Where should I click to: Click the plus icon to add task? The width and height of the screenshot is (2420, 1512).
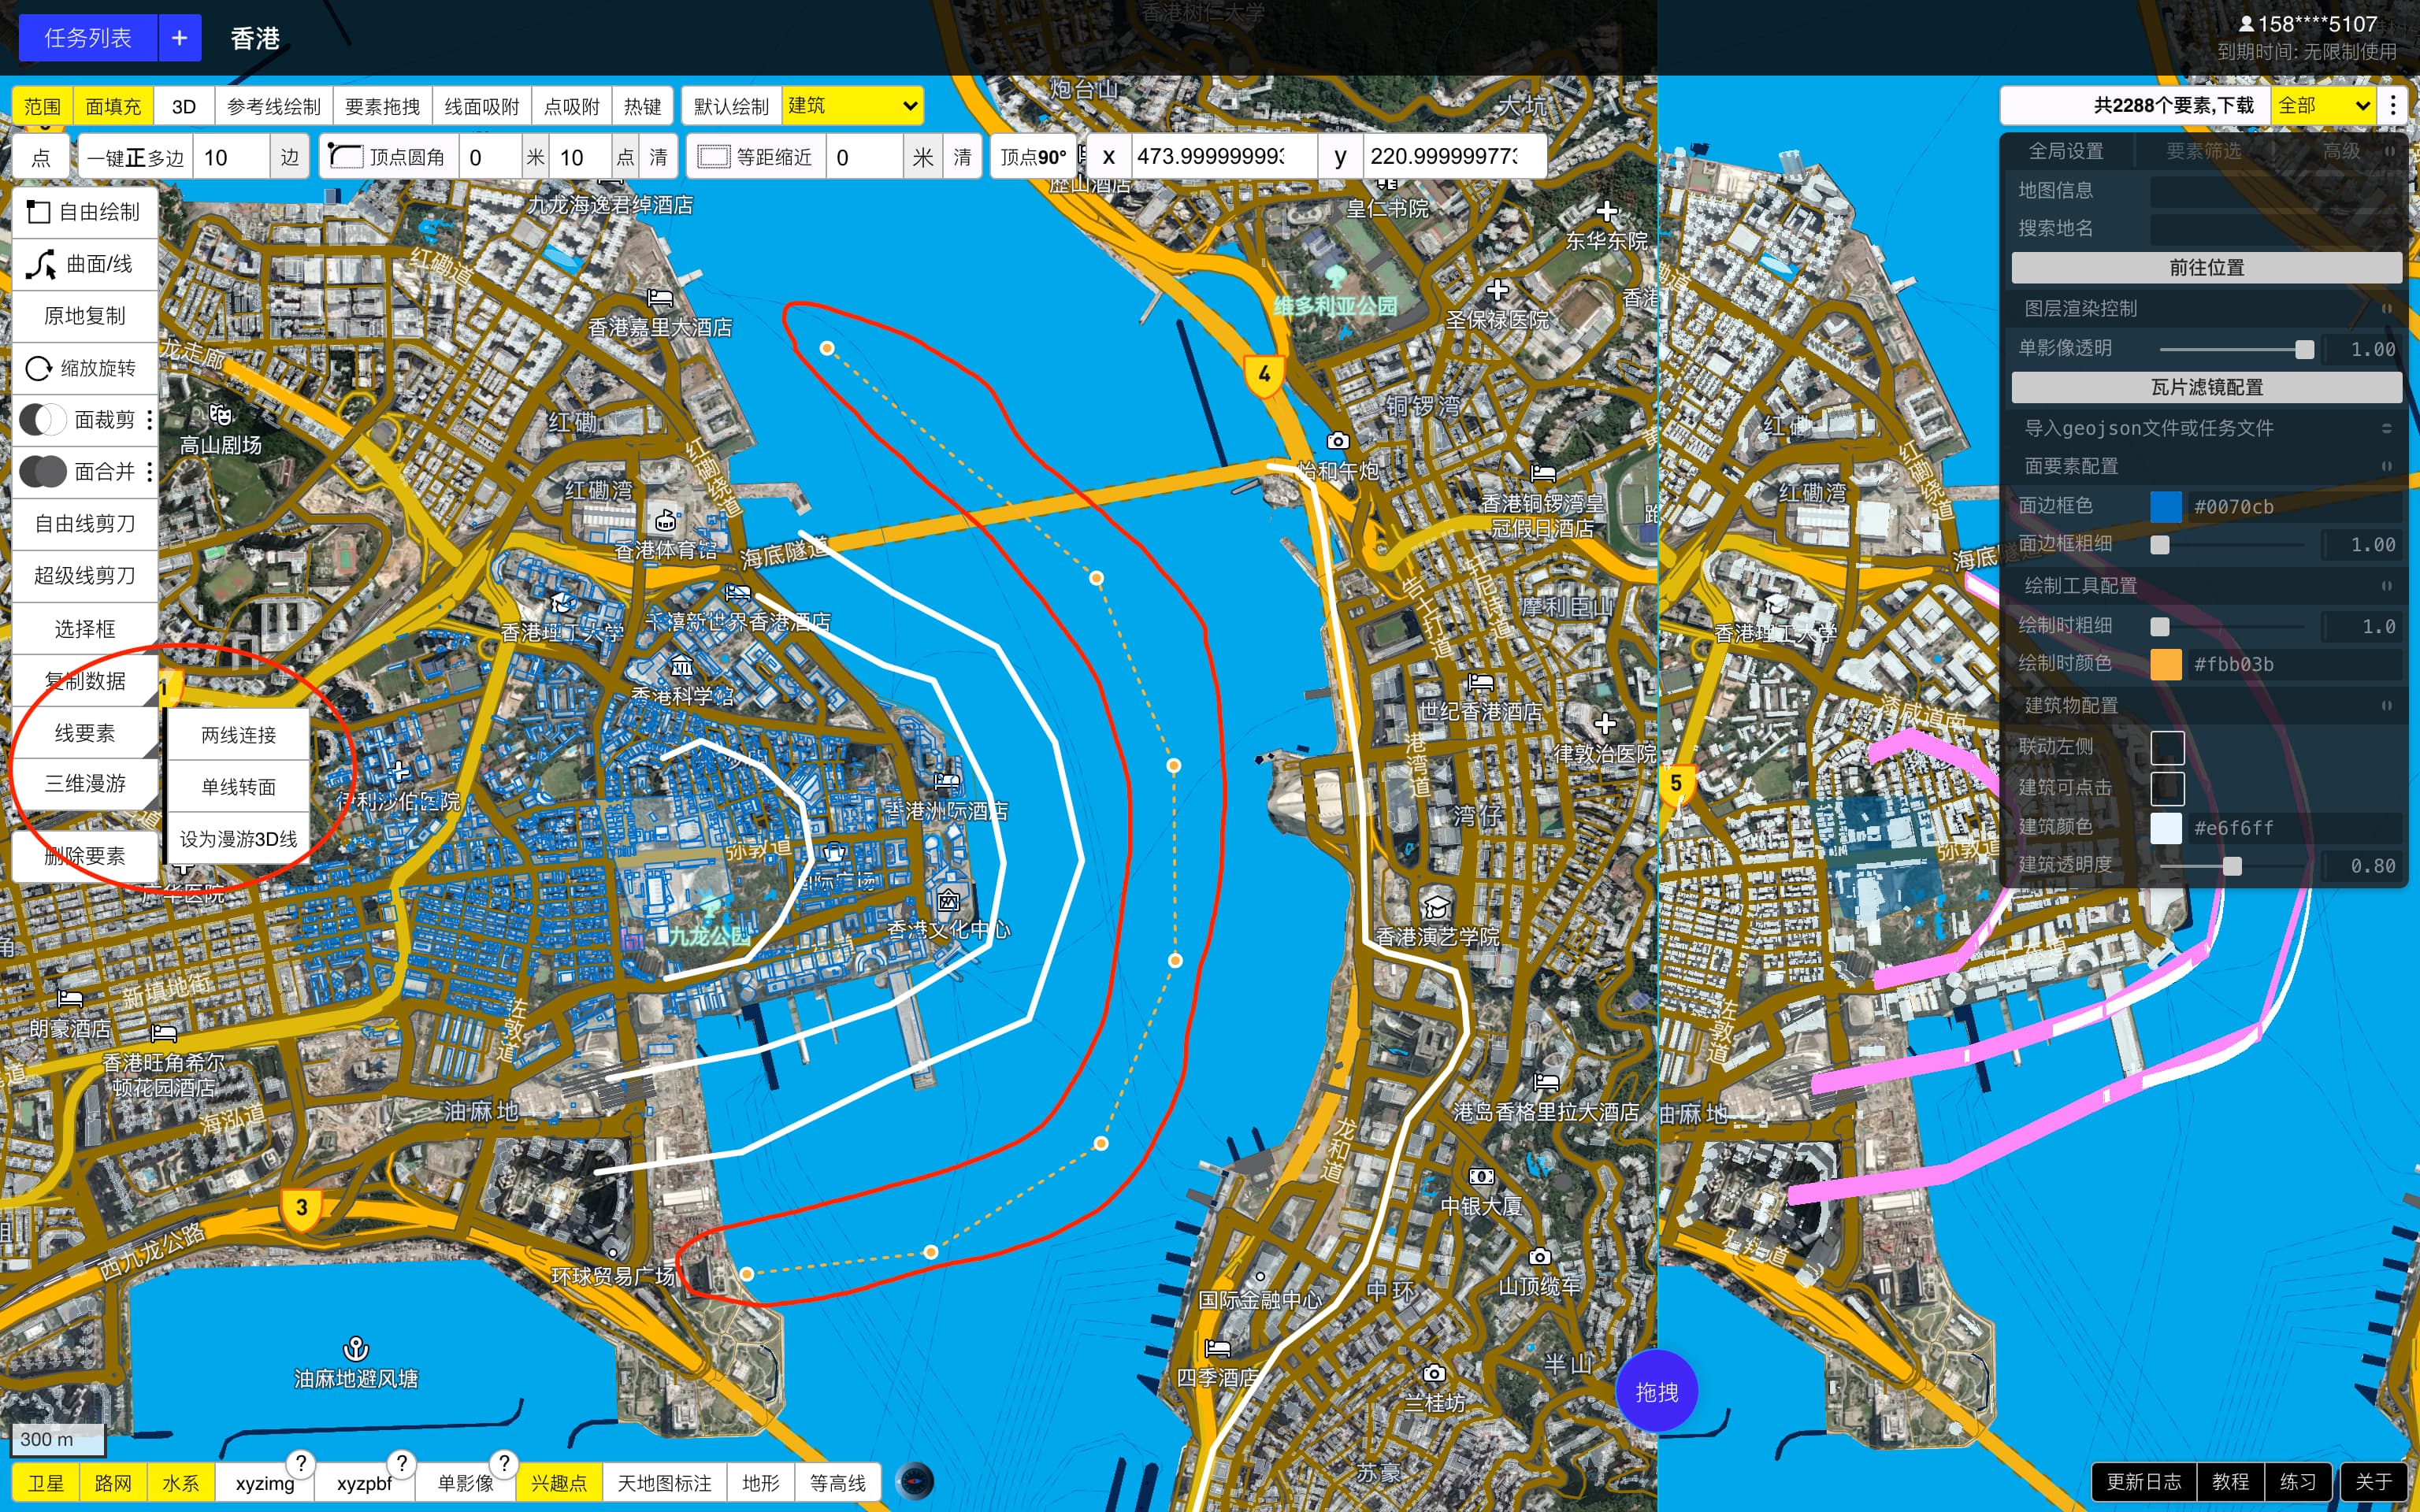pyautogui.click(x=180, y=38)
